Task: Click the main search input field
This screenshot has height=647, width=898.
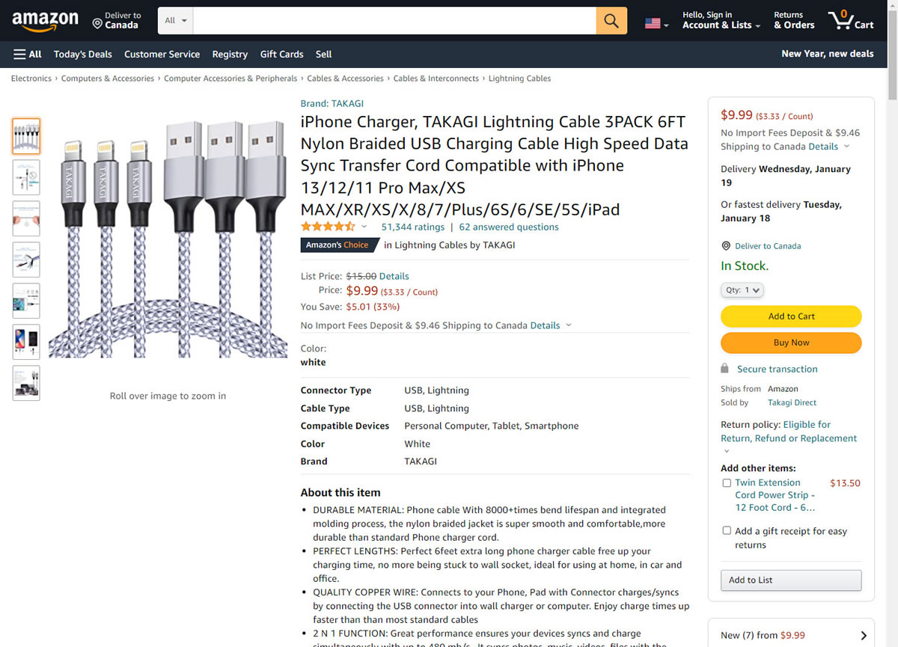Action: [x=394, y=21]
